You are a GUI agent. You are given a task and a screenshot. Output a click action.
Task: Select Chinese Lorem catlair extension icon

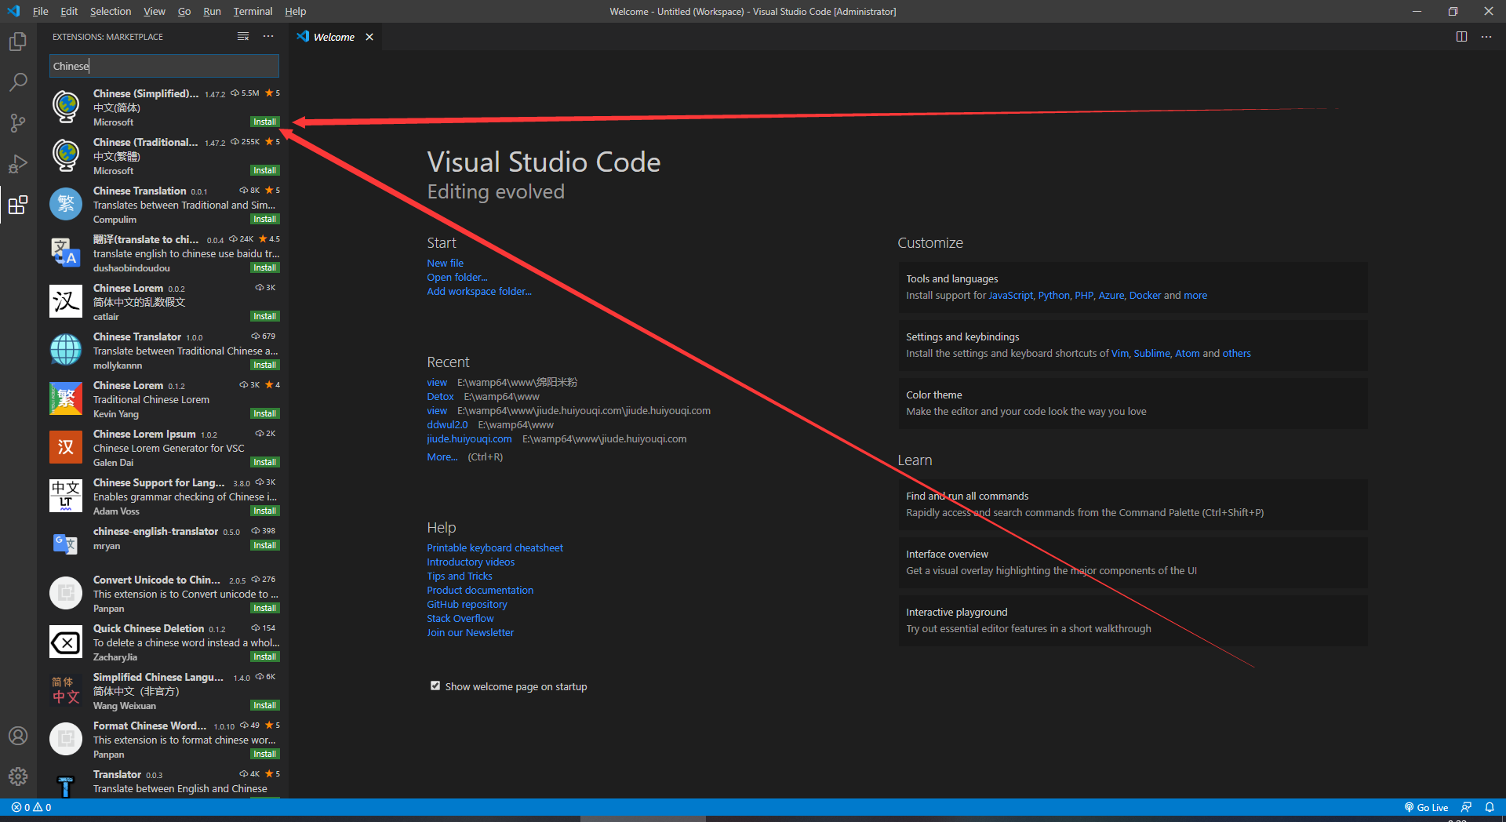click(x=66, y=301)
